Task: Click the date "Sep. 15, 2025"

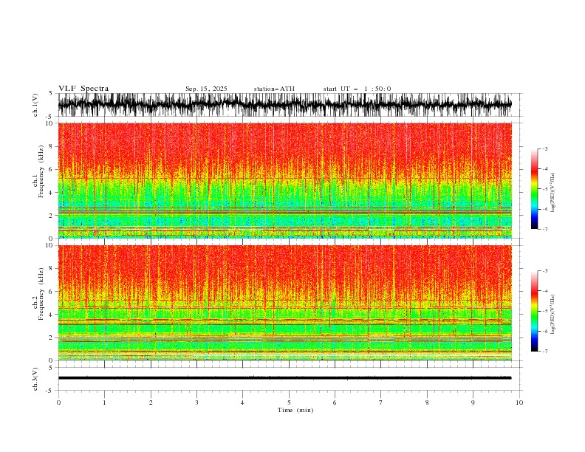Action: [x=206, y=89]
